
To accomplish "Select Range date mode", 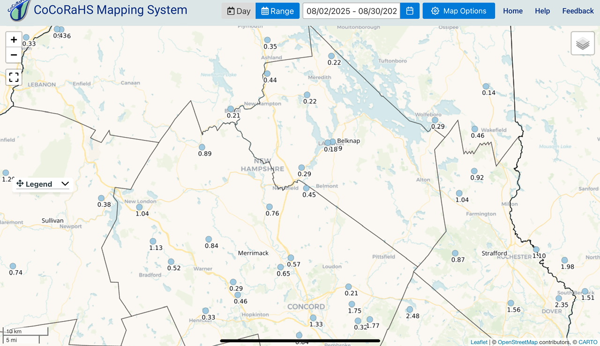I will pyautogui.click(x=277, y=11).
